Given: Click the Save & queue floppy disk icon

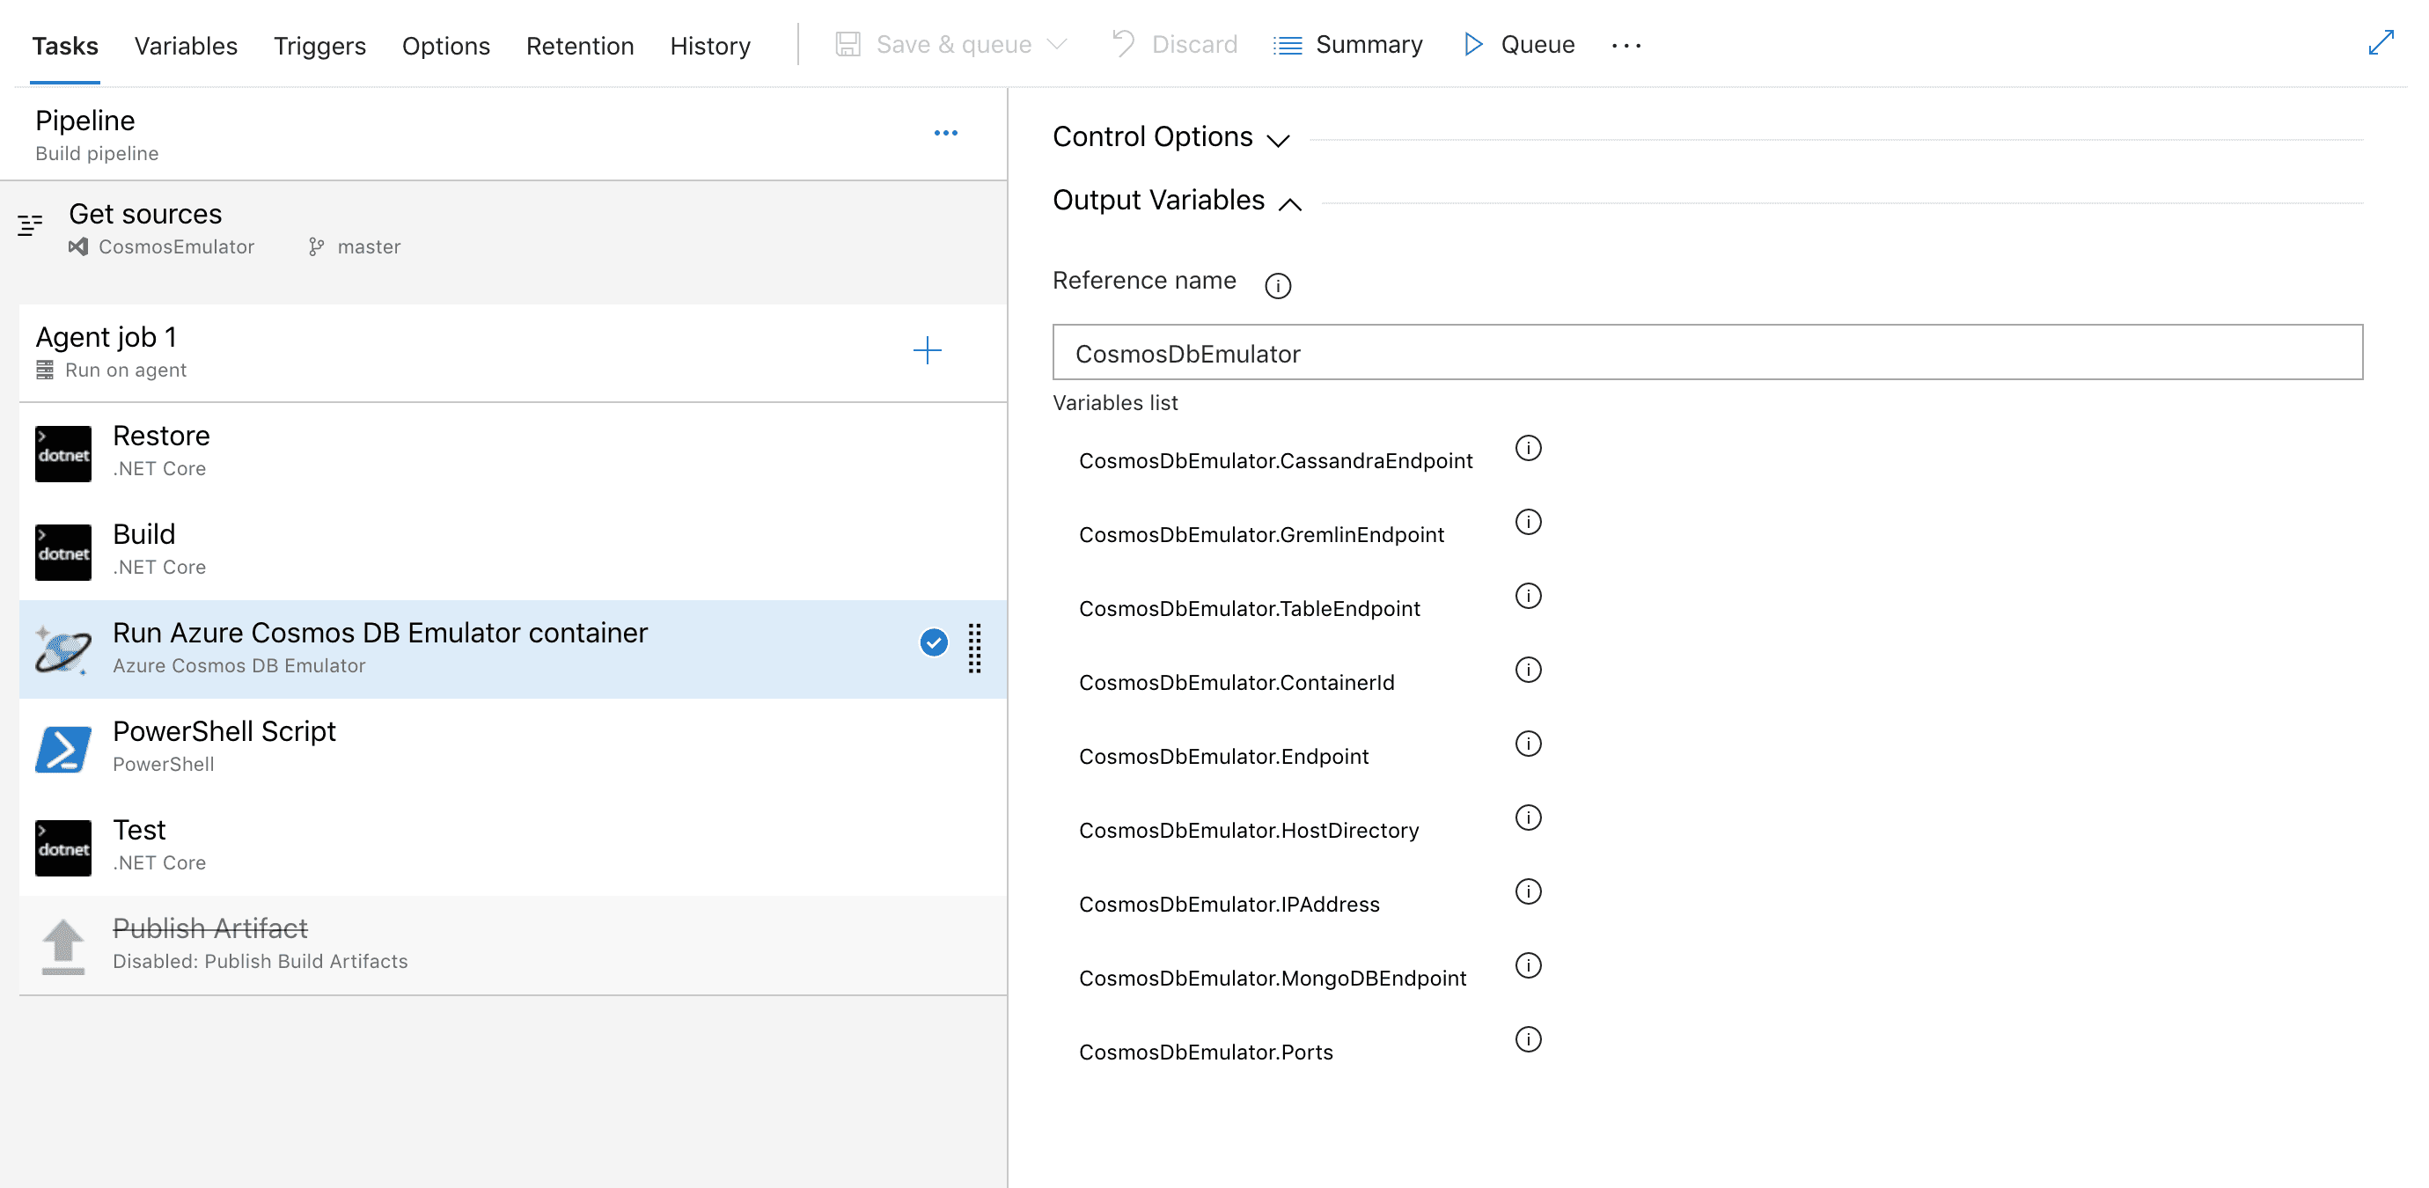Looking at the screenshot, I should 848,44.
